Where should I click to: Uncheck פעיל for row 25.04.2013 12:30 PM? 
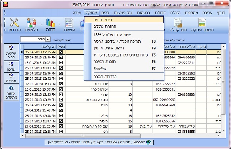[61, 57]
